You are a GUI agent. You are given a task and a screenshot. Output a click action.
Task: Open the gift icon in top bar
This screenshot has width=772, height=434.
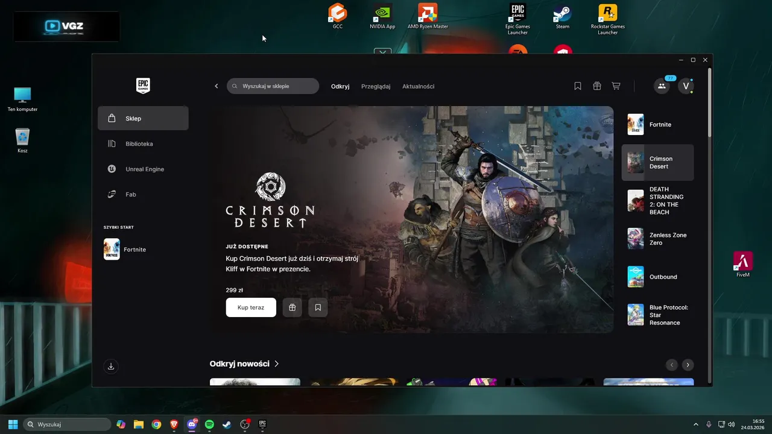pyautogui.click(x=597, y=86)
